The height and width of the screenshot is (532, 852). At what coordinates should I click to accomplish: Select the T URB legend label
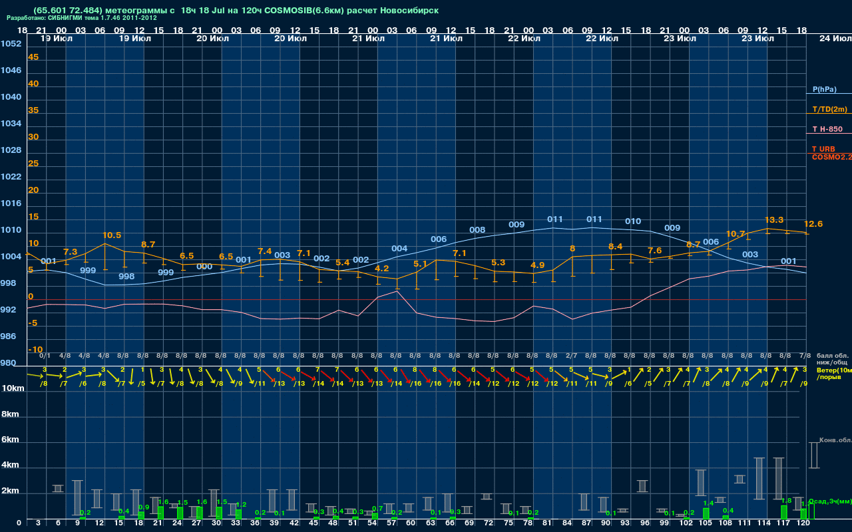(823, 149)
